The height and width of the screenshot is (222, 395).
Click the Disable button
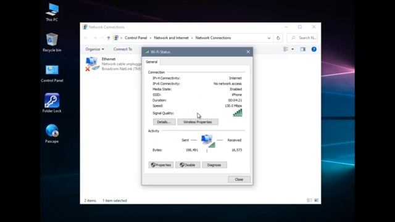[188, 165]
